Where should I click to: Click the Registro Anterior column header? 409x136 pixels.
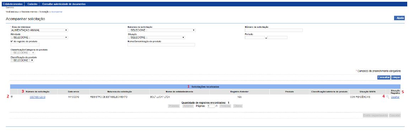click(239, 92)
